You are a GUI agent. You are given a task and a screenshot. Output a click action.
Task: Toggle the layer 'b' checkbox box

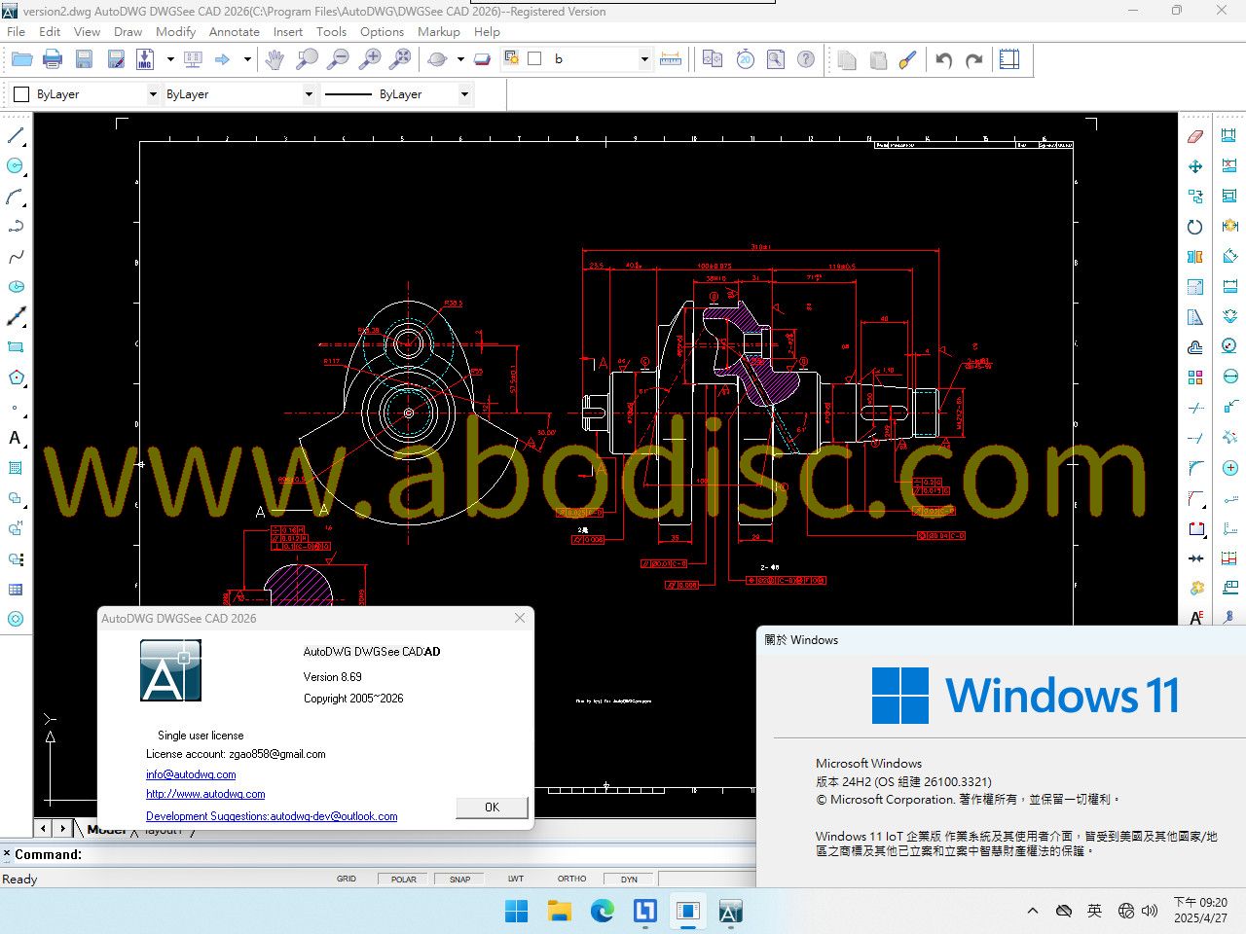(x=534, y=58)
